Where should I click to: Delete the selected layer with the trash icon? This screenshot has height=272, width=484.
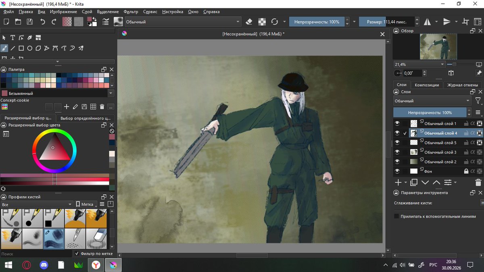coord(478,183)
